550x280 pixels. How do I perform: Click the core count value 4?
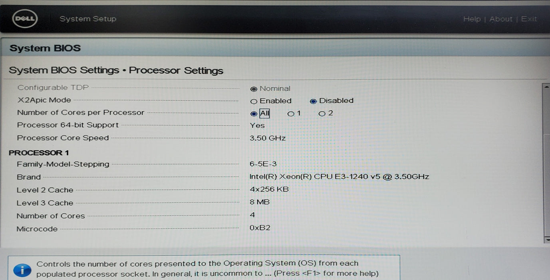pyautogui.click(x=252, y=215)
